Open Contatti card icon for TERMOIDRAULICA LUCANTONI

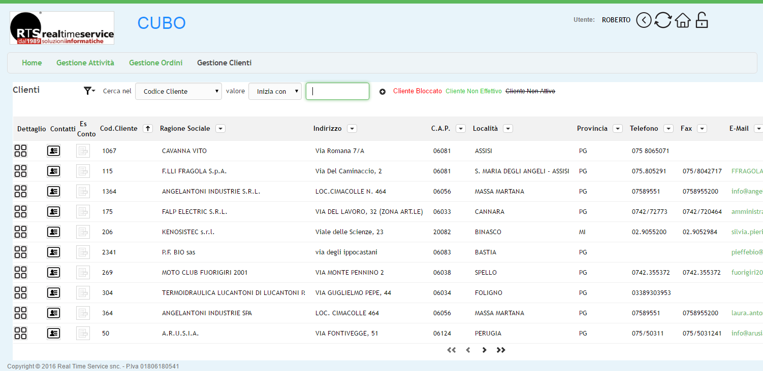pos(53,293)
